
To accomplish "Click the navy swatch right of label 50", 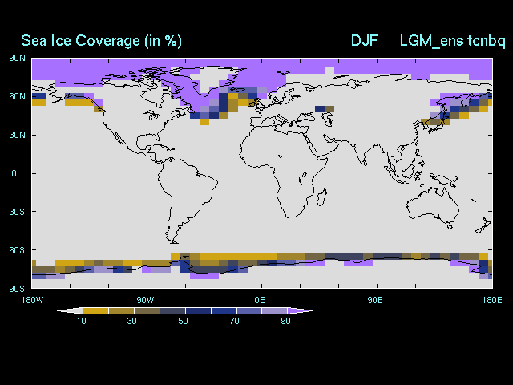I will [x=197, y=310].
